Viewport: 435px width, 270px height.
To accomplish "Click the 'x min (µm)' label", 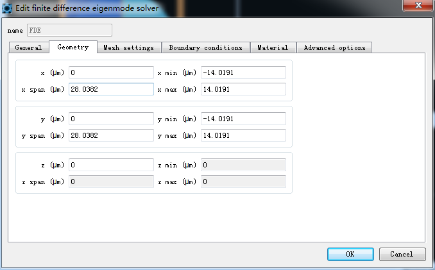I will [x=177, y=73].
